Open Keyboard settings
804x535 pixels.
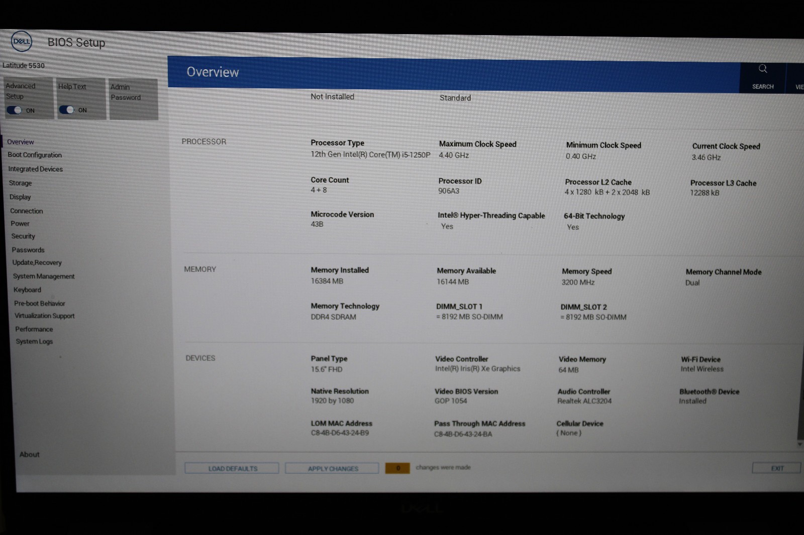(x=27, y=290)
